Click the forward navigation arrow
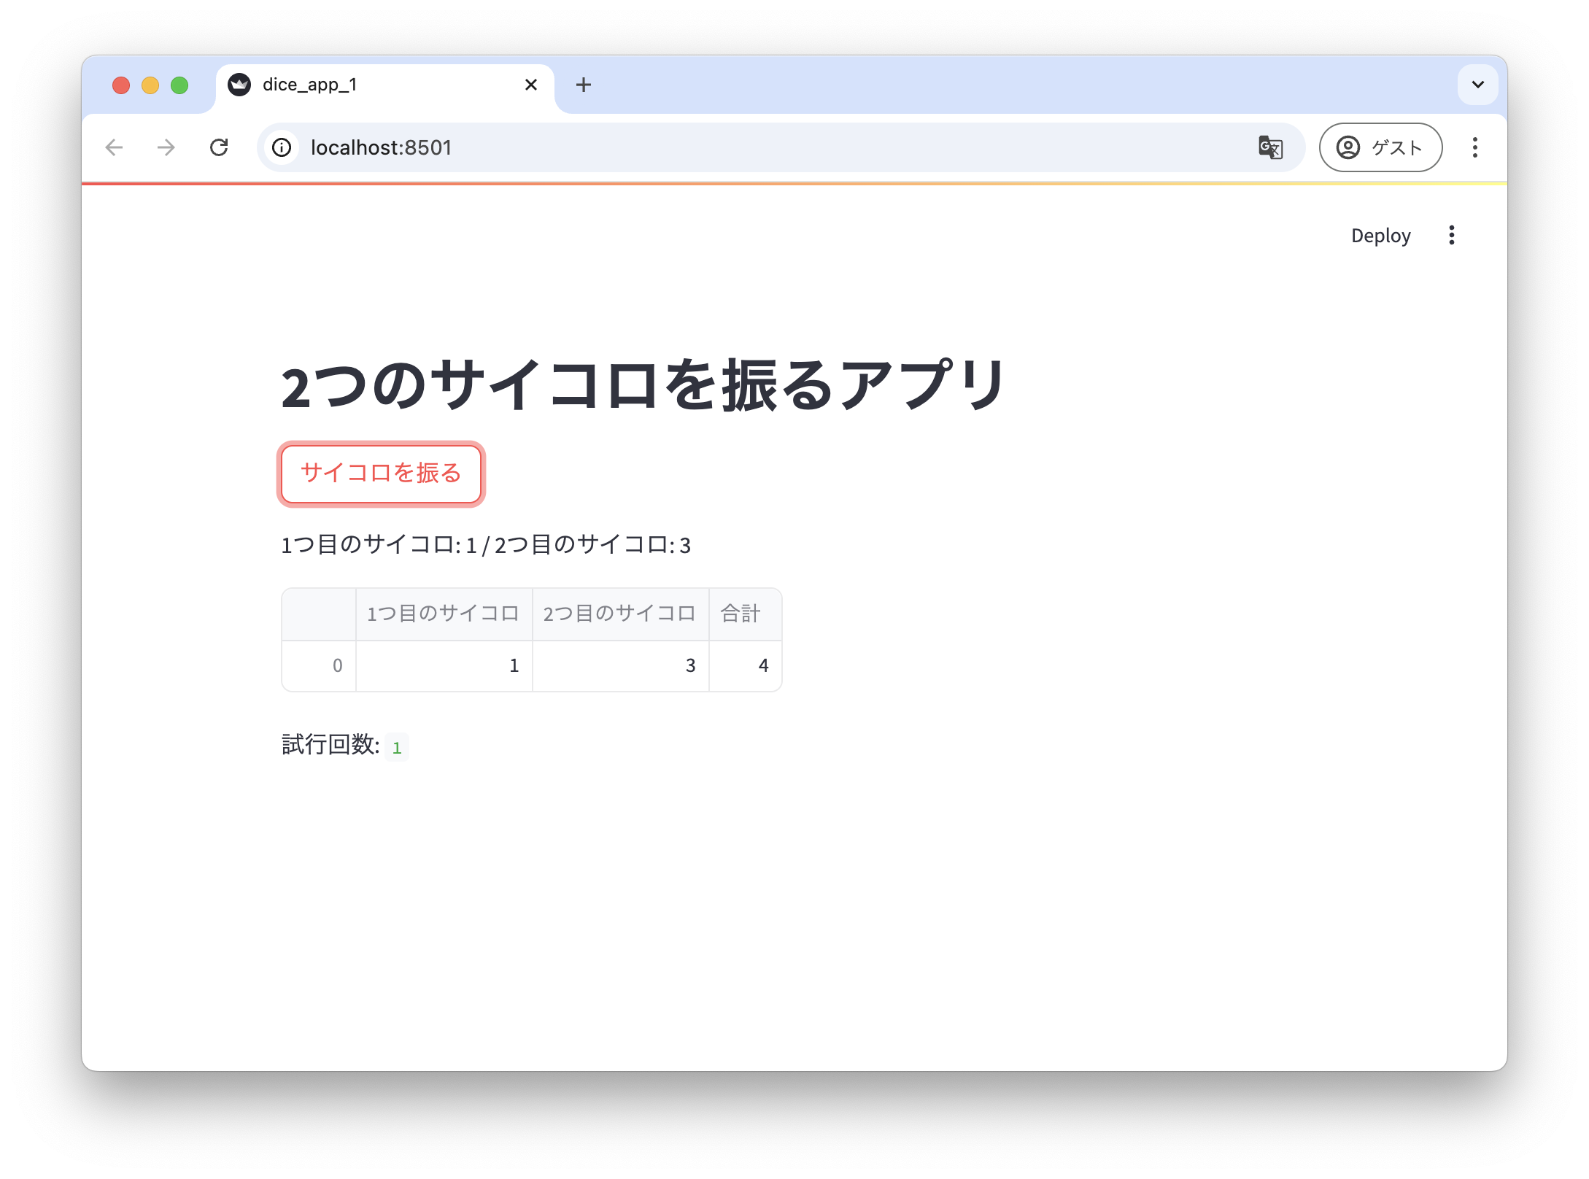 166,147
